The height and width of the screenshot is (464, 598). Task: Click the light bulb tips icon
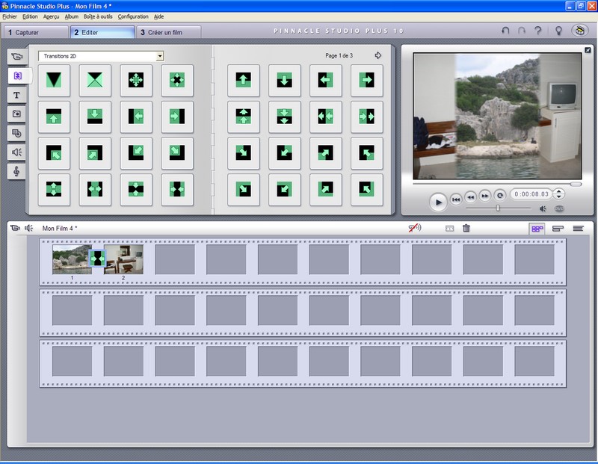pos(558,31)
